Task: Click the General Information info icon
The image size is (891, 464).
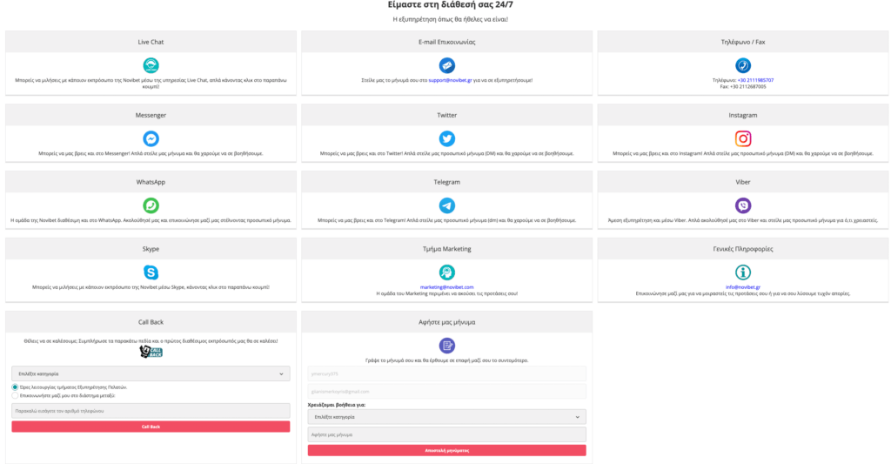Action: [743, 272]
